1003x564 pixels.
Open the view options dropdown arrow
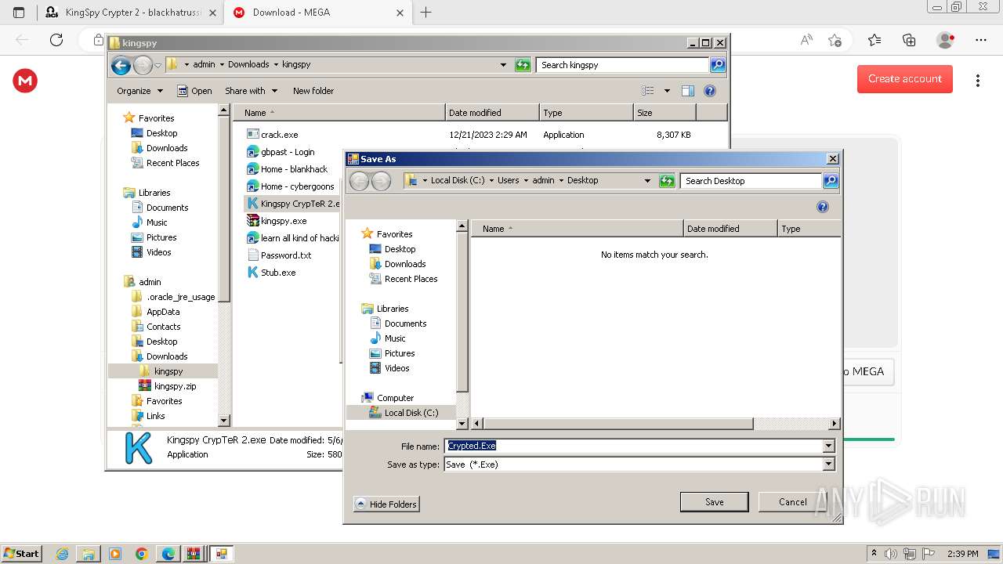667,91
